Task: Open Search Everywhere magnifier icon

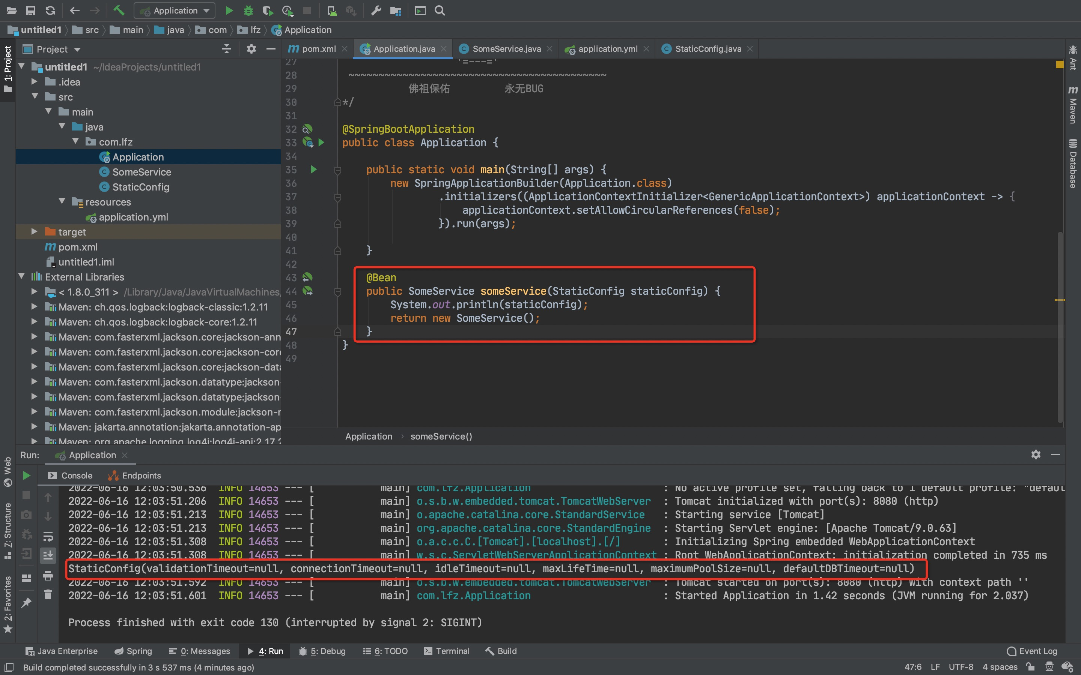Action: pos(440,10)
